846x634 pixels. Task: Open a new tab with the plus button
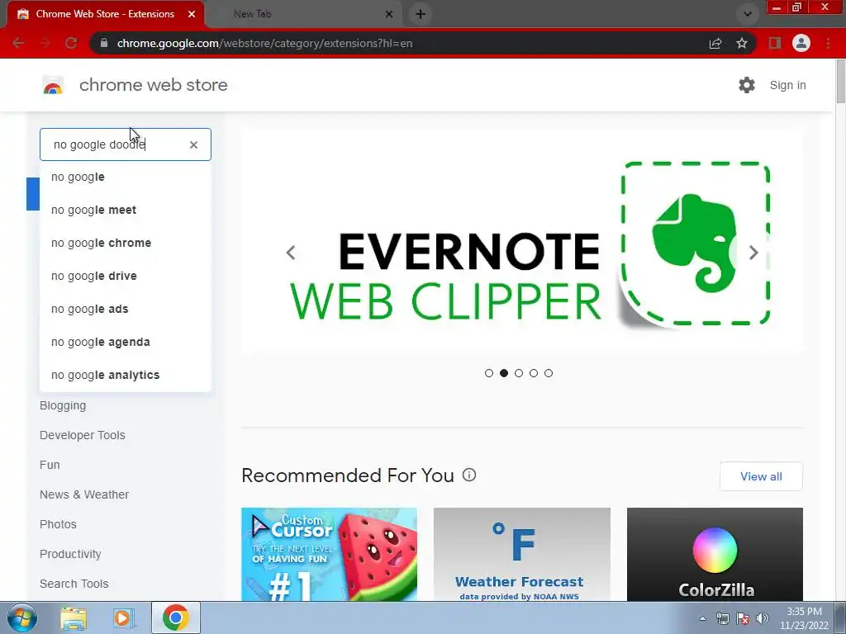(x=421, y=14)
